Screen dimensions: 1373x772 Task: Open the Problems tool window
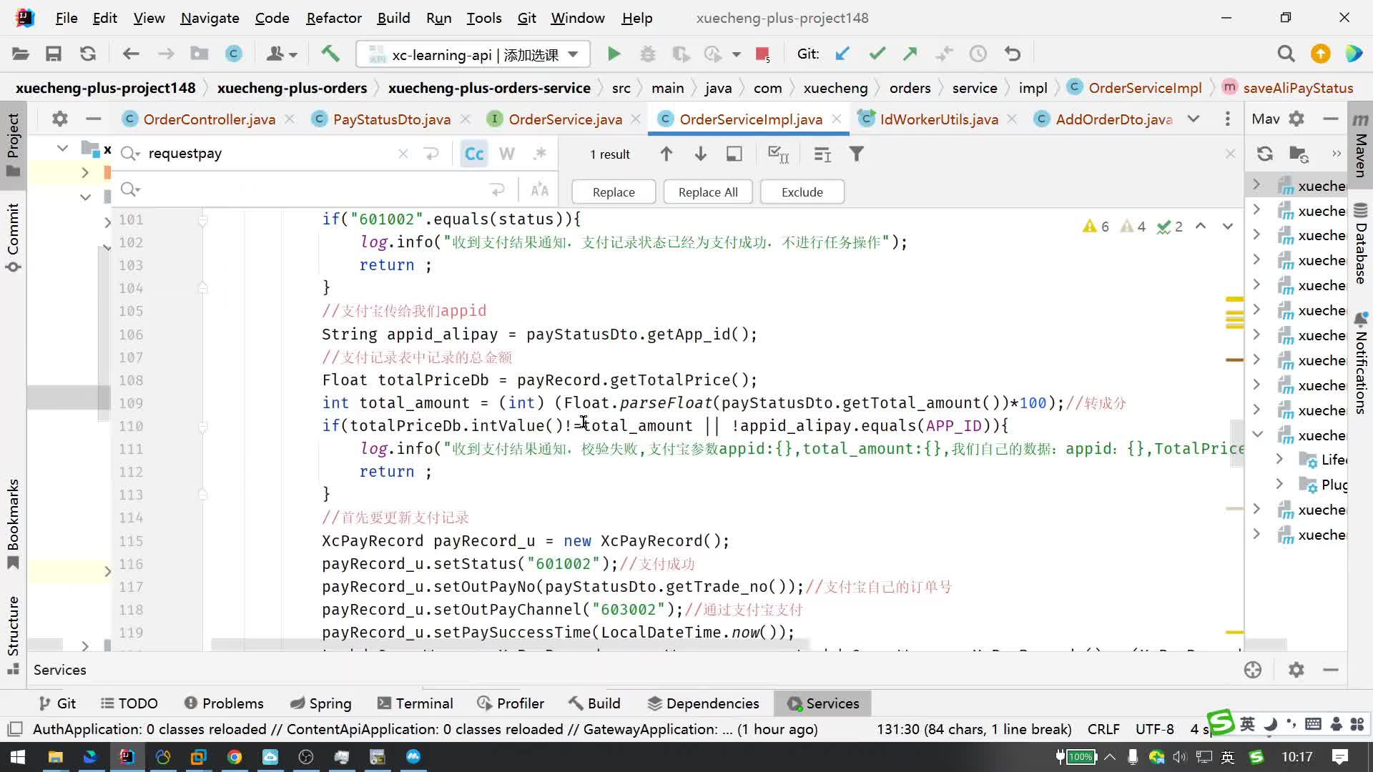pyautogui.click(x=224, y=703)
